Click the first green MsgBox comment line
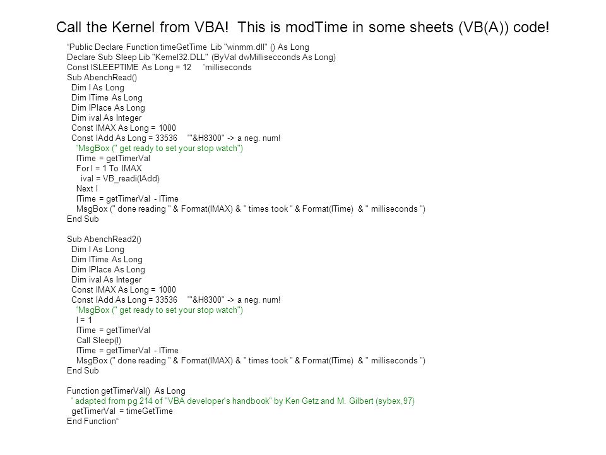606x455 pixels. coord(160,148)
